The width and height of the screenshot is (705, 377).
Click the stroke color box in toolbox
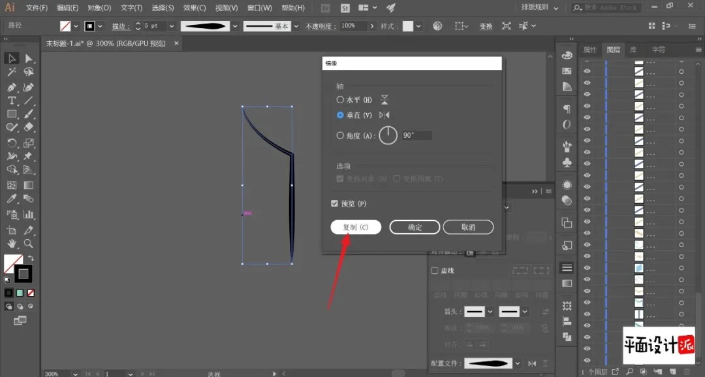click(x=23, y=274)
